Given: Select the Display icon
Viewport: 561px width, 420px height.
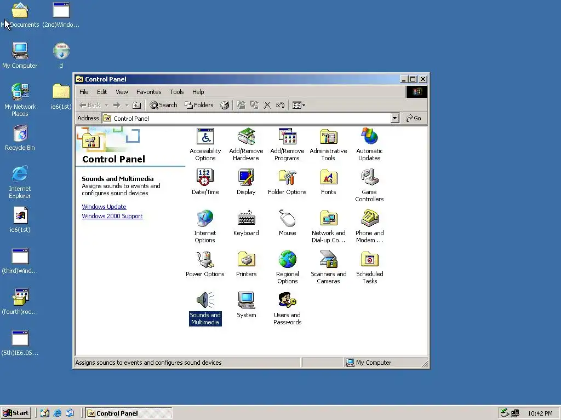Looking at the screenshot, I should pos(246,182).
